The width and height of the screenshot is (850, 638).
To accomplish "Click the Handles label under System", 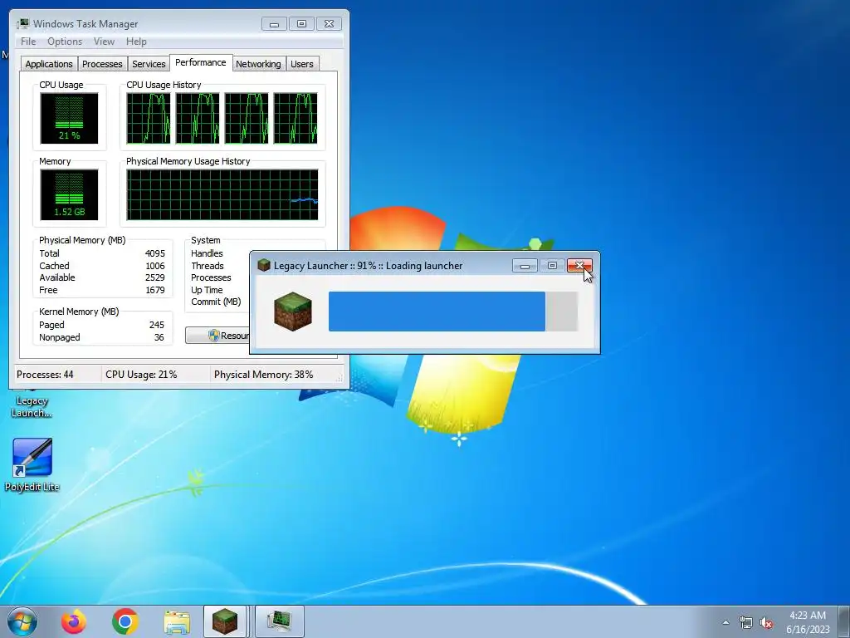I will [x=207, y=253].
